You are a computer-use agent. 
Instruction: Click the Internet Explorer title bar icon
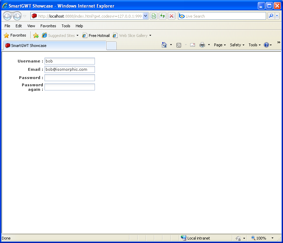click(5, 6)
